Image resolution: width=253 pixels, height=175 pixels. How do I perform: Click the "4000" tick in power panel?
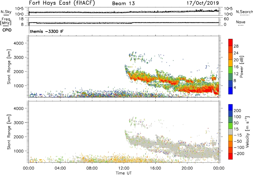[19, 43]
